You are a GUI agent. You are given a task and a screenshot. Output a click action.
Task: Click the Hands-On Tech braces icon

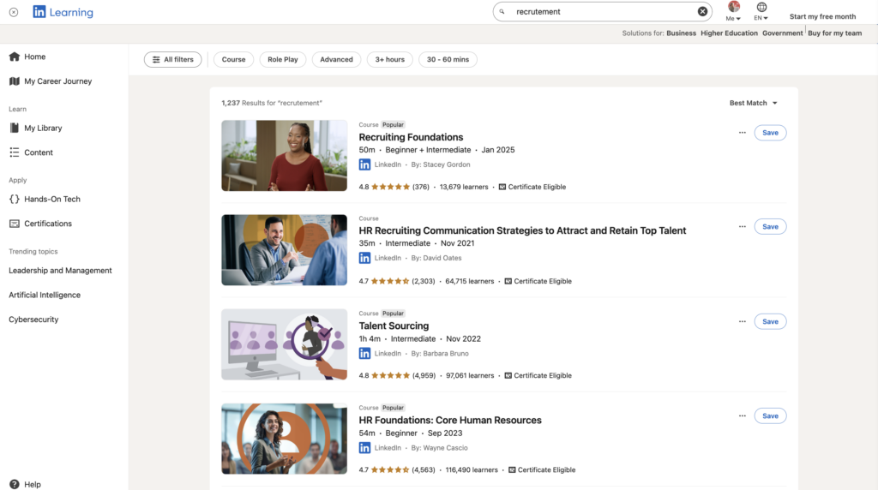pos(14,199)
